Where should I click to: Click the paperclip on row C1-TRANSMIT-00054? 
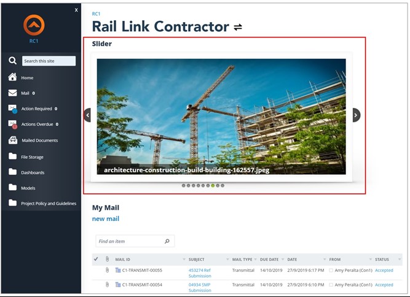point(107,285)
